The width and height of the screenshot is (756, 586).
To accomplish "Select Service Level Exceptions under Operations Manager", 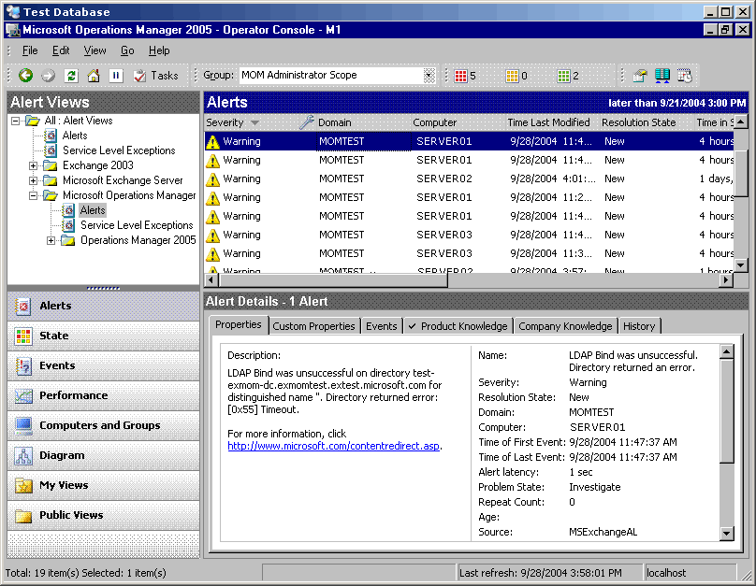I will [137, 225].
